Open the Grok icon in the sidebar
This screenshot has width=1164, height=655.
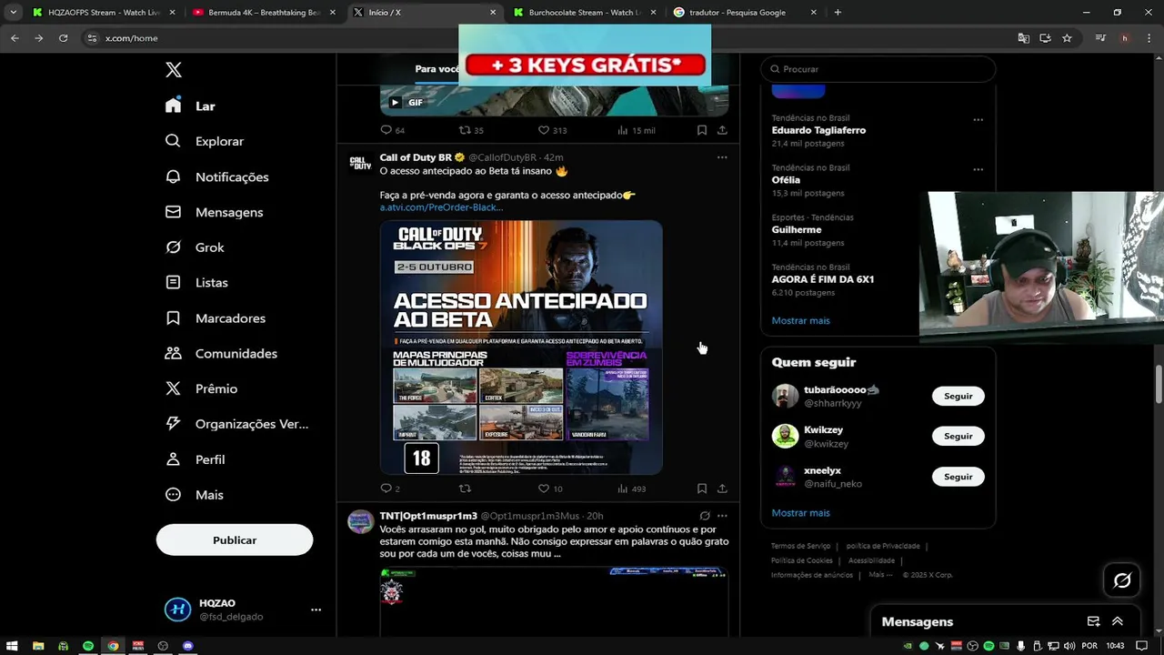pyautogui.click(x=173, y=247)
